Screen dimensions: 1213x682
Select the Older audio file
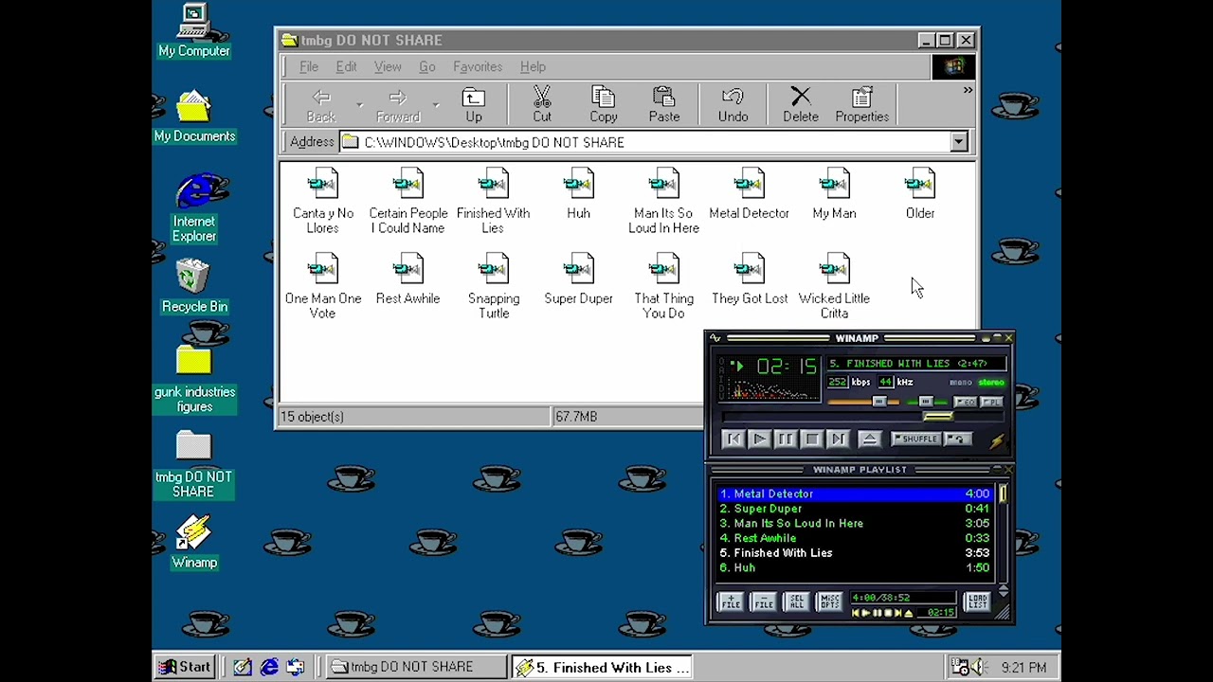pos(919,194)
